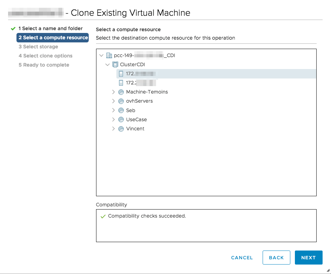Collapse the ClusterCDI cluster node
The image size is (331, 274).
point(108,64)
